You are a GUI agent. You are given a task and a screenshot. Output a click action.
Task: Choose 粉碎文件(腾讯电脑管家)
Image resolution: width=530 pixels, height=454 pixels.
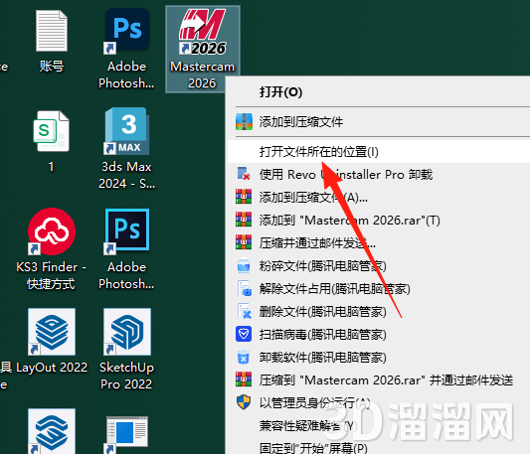click(378, 266)
